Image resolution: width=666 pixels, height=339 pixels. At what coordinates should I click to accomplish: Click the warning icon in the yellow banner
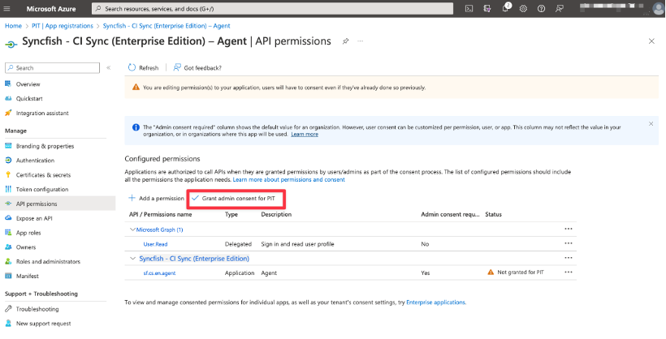[x=136, y=88]
